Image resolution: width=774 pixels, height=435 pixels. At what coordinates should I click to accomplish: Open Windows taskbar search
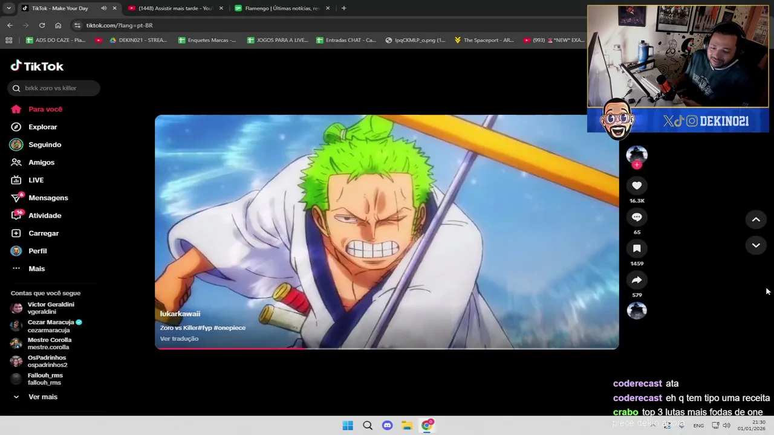pos(368,425)
